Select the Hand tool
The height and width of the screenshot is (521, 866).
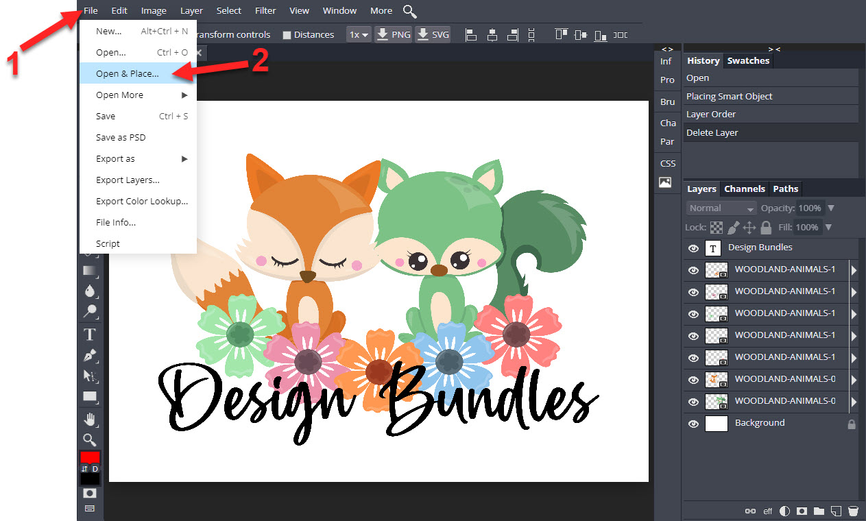[x=90, y=419]
